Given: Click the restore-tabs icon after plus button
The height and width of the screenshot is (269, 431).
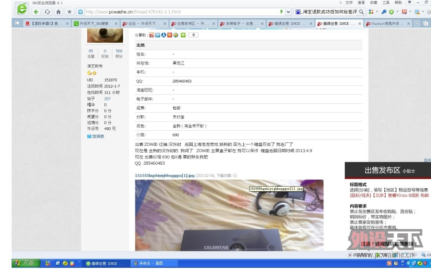Looking at the screenshot, I should click(x=426, y=24).
